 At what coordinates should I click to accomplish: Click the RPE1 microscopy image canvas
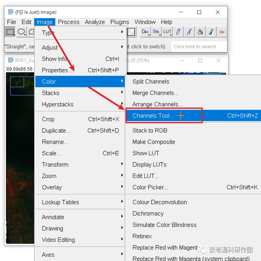point(20,158)
